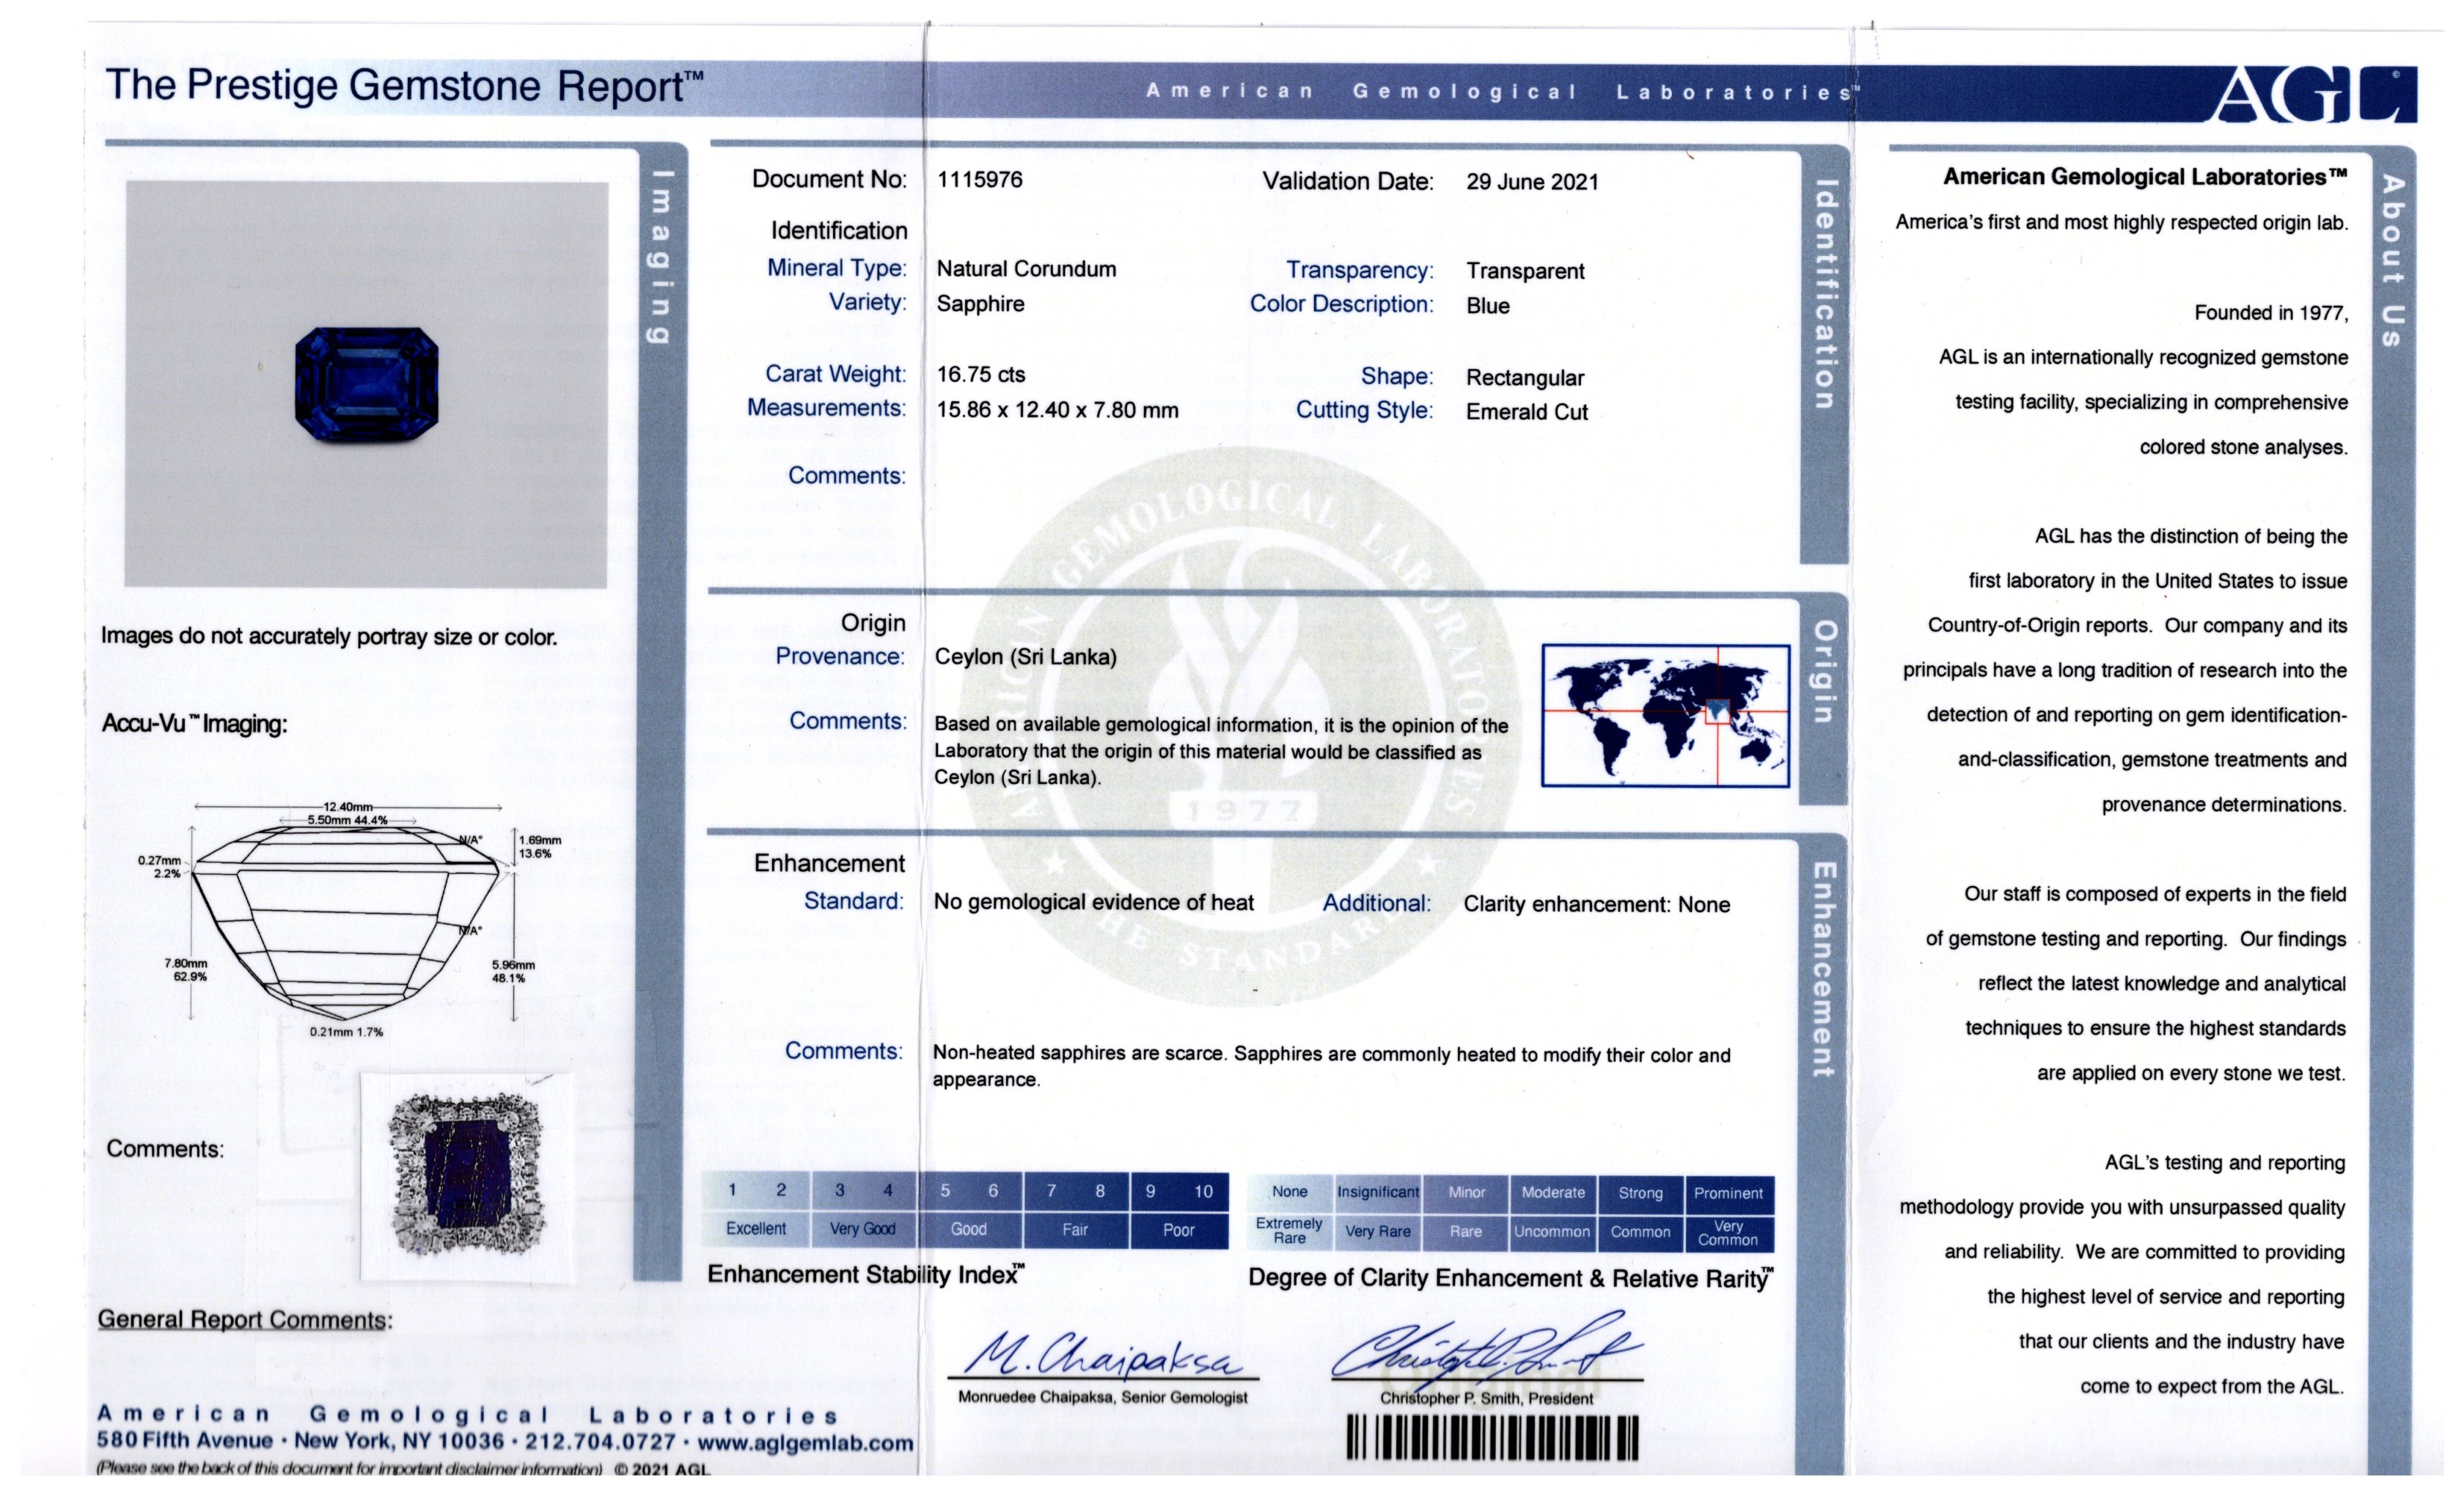The height and width of the screenshot is (1496, 2464).
Task: Click the Excellent stability index cell
Action: 756,1229
